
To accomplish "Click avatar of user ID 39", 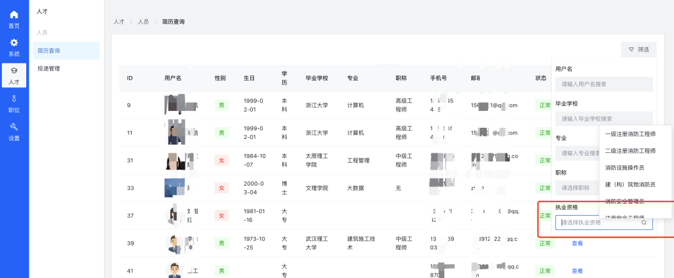I will (175, 243).
